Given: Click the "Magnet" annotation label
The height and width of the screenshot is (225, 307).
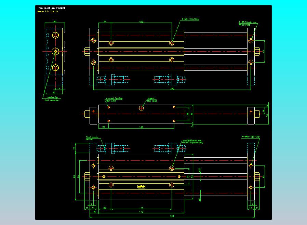Looking at the screenshot, I should pyautogui.click(x=151, y=98).
